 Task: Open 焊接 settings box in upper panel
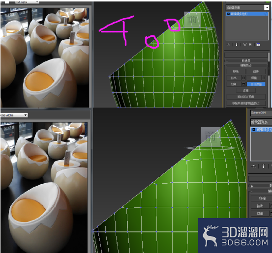(x=264, y=78)
